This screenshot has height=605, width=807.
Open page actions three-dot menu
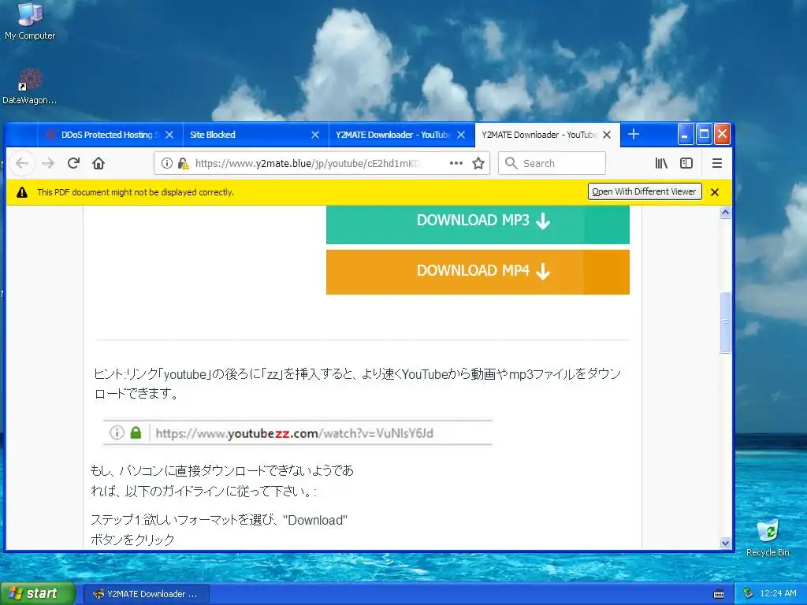pos(456,164)
